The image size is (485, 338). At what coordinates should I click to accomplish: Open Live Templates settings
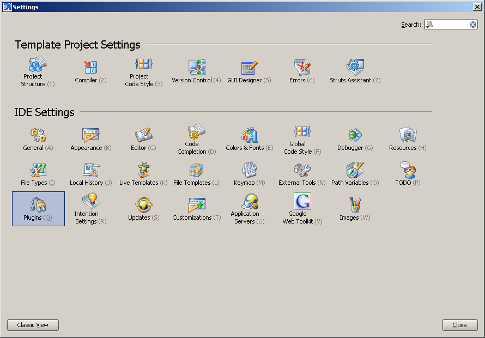(143, 174)
